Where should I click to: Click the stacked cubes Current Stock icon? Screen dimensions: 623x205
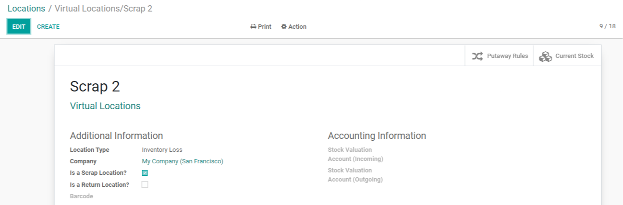[545, 56]
